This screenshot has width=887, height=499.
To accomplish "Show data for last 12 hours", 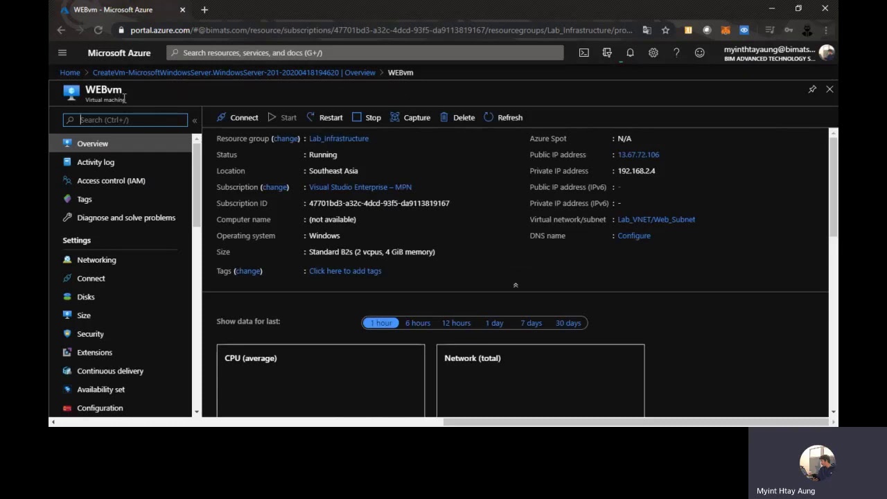I will click(456, 323).
